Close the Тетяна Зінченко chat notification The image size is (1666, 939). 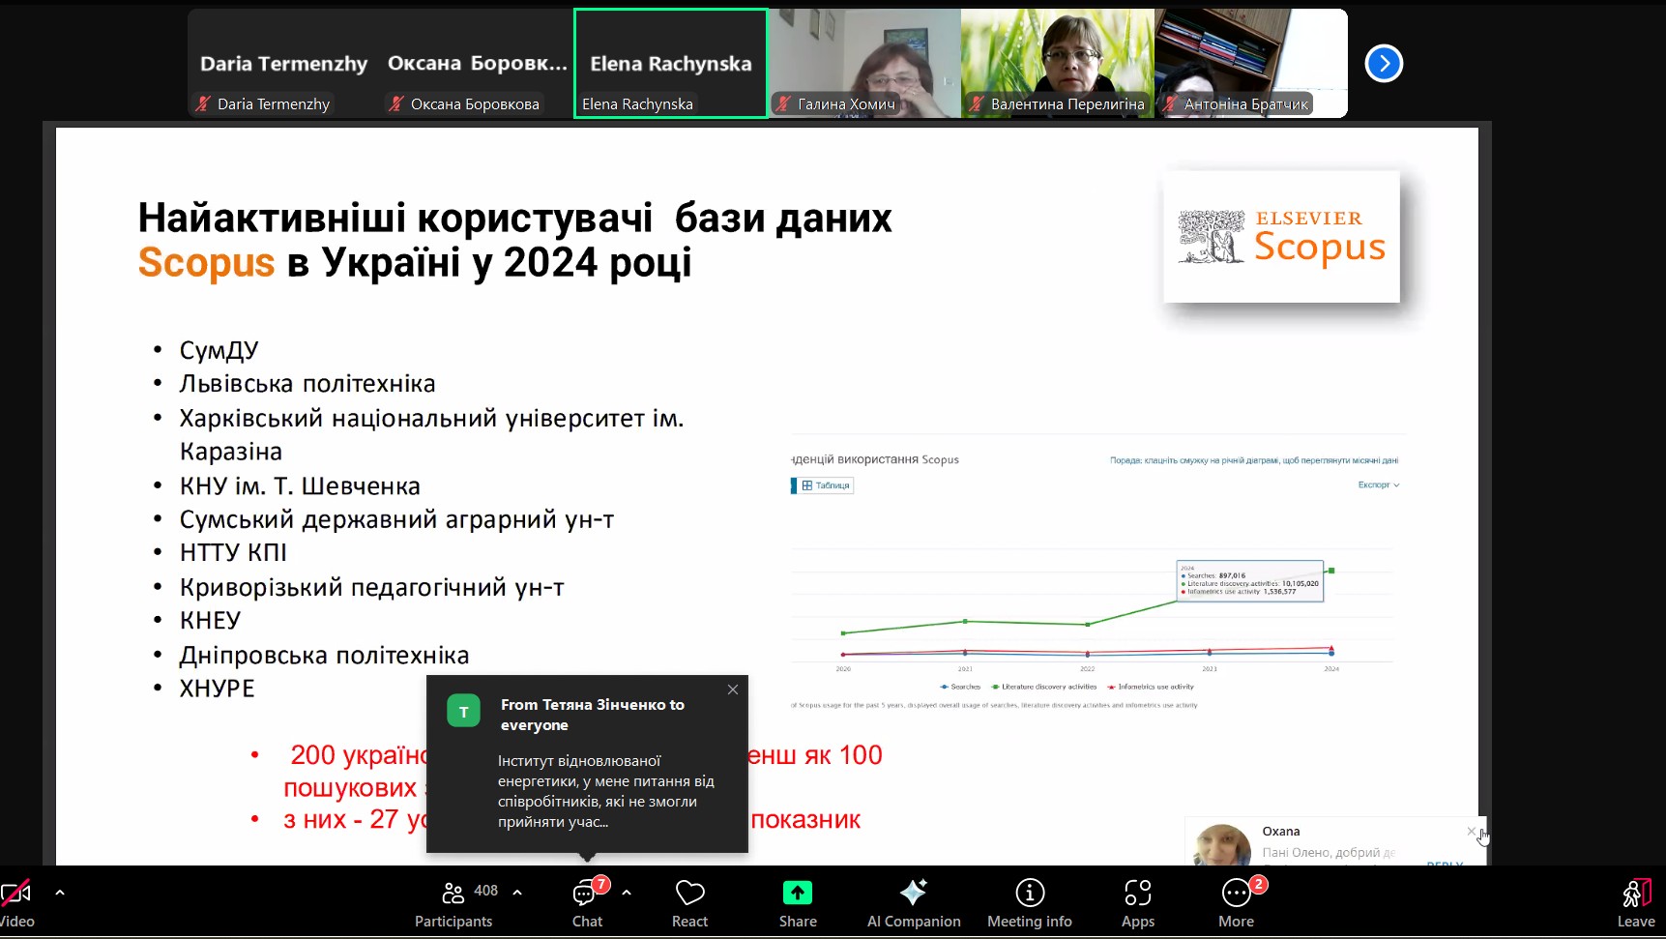click(x=733, y=690)
